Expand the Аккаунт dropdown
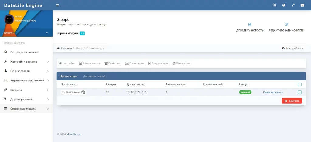Screen dimensions: 311x142 point(26,32)
